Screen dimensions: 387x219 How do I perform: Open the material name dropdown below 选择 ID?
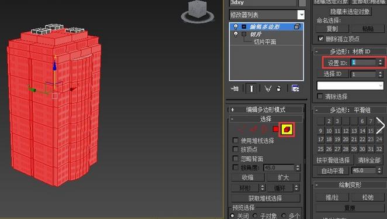click(350, 85)
